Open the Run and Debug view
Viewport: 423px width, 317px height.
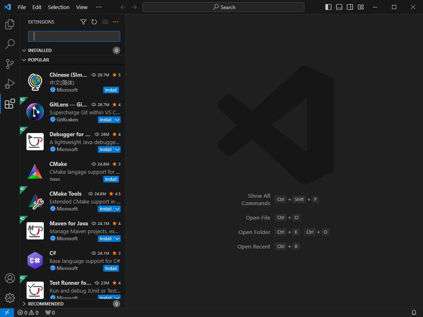click(10, 83)
